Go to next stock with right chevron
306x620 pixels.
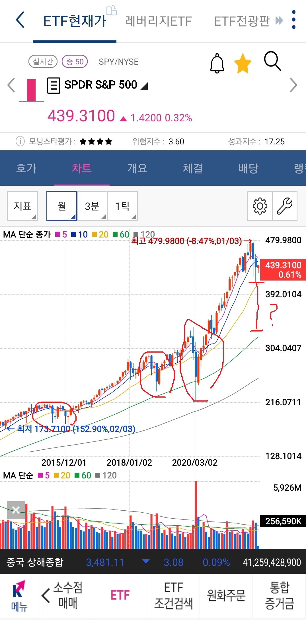pyautogui.click(x=293, y=85)
